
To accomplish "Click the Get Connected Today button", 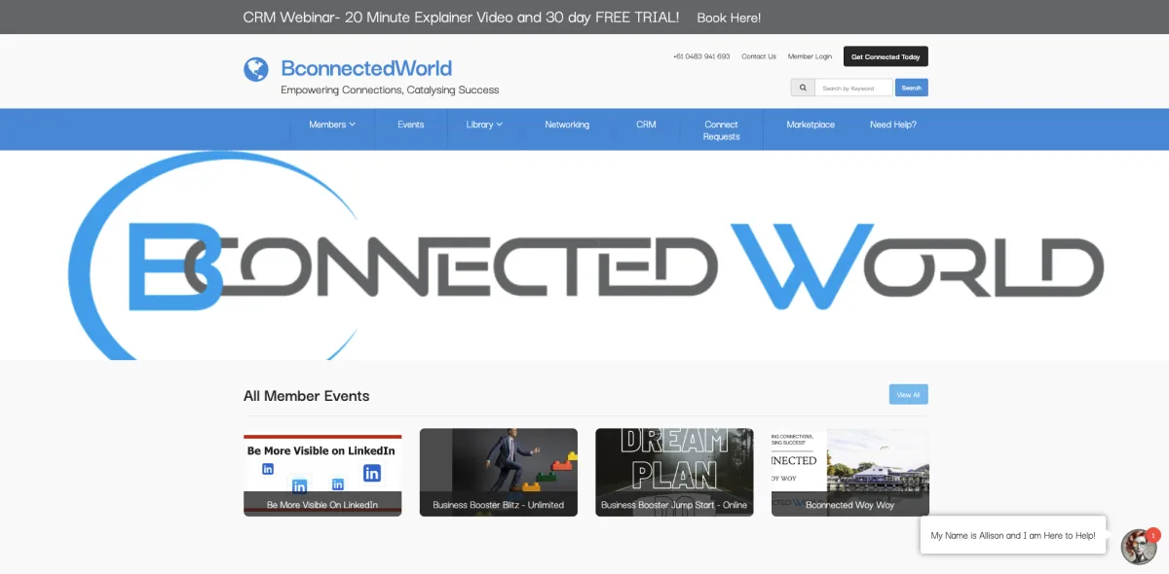I will 886,56.
